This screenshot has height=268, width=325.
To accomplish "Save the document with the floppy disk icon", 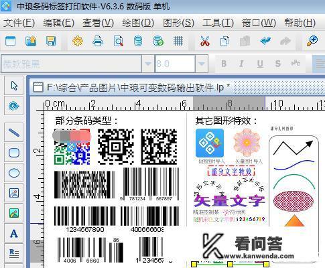I will [x=51, y=41].
